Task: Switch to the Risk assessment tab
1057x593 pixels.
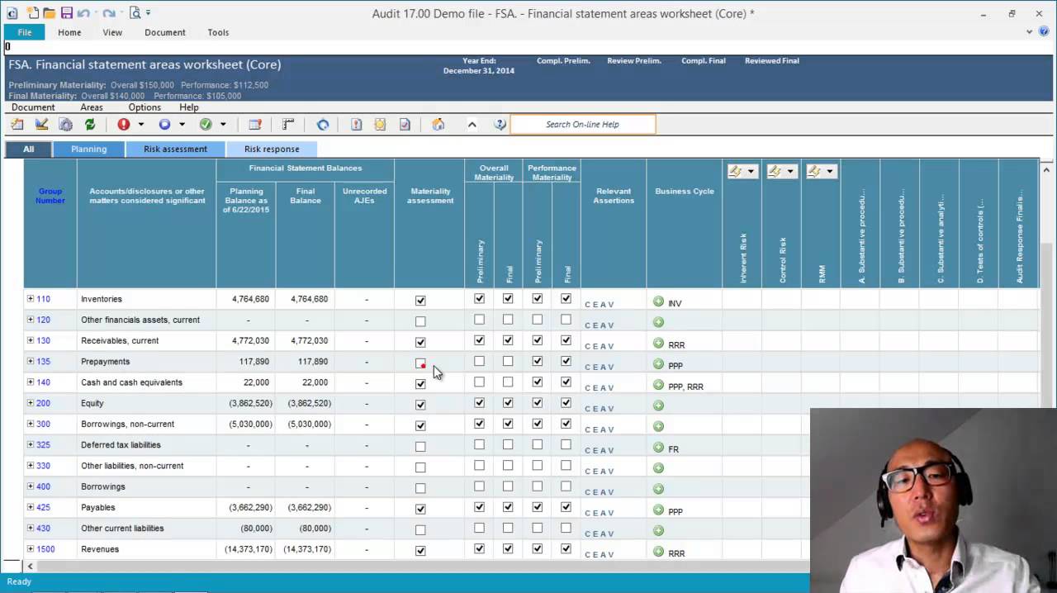Action: pos(175,149)
